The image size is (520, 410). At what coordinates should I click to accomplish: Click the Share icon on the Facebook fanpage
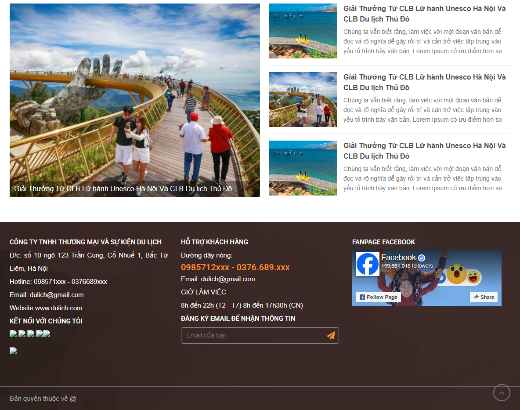pos(483,297)
